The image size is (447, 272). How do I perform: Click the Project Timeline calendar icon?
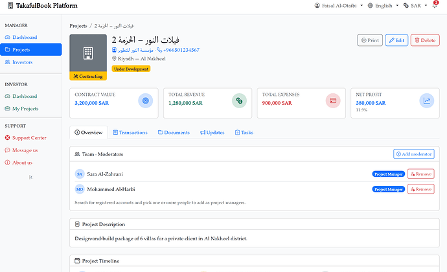[x=77, y=261]
